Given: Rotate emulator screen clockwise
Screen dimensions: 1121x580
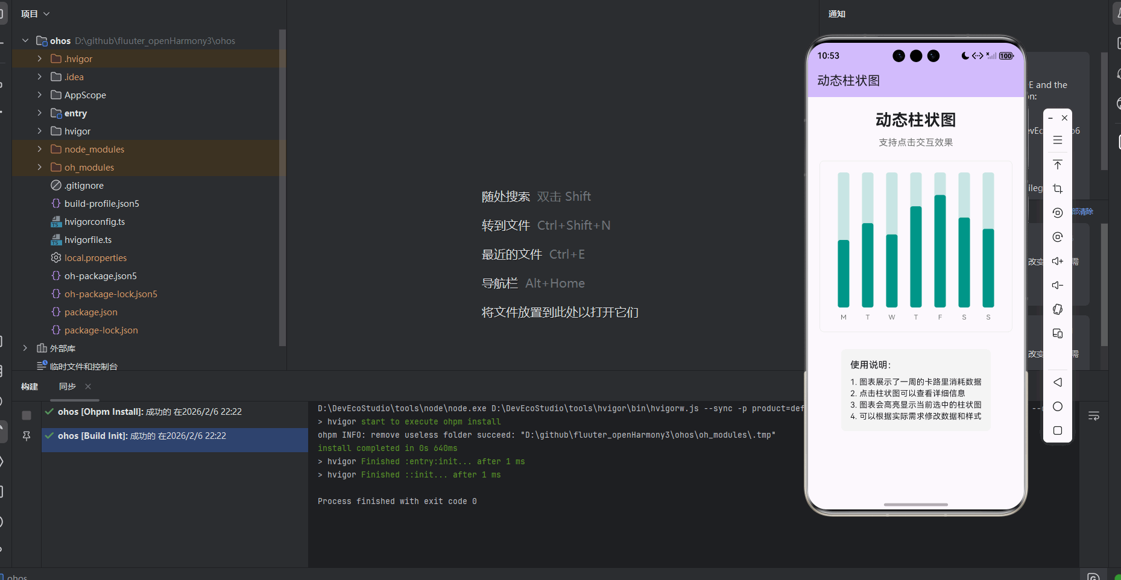Looking at the screenshot, I should tap(1058, 237).
